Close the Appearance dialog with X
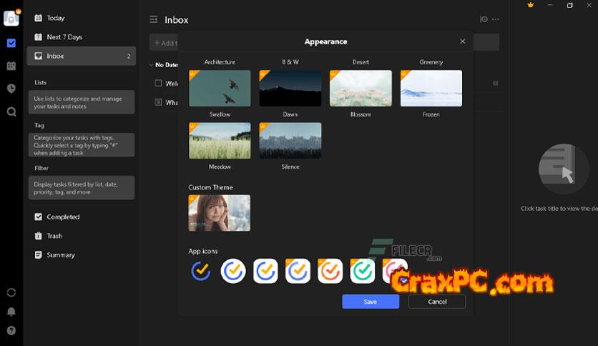This screenshot has width=598, height=346. 463,41
